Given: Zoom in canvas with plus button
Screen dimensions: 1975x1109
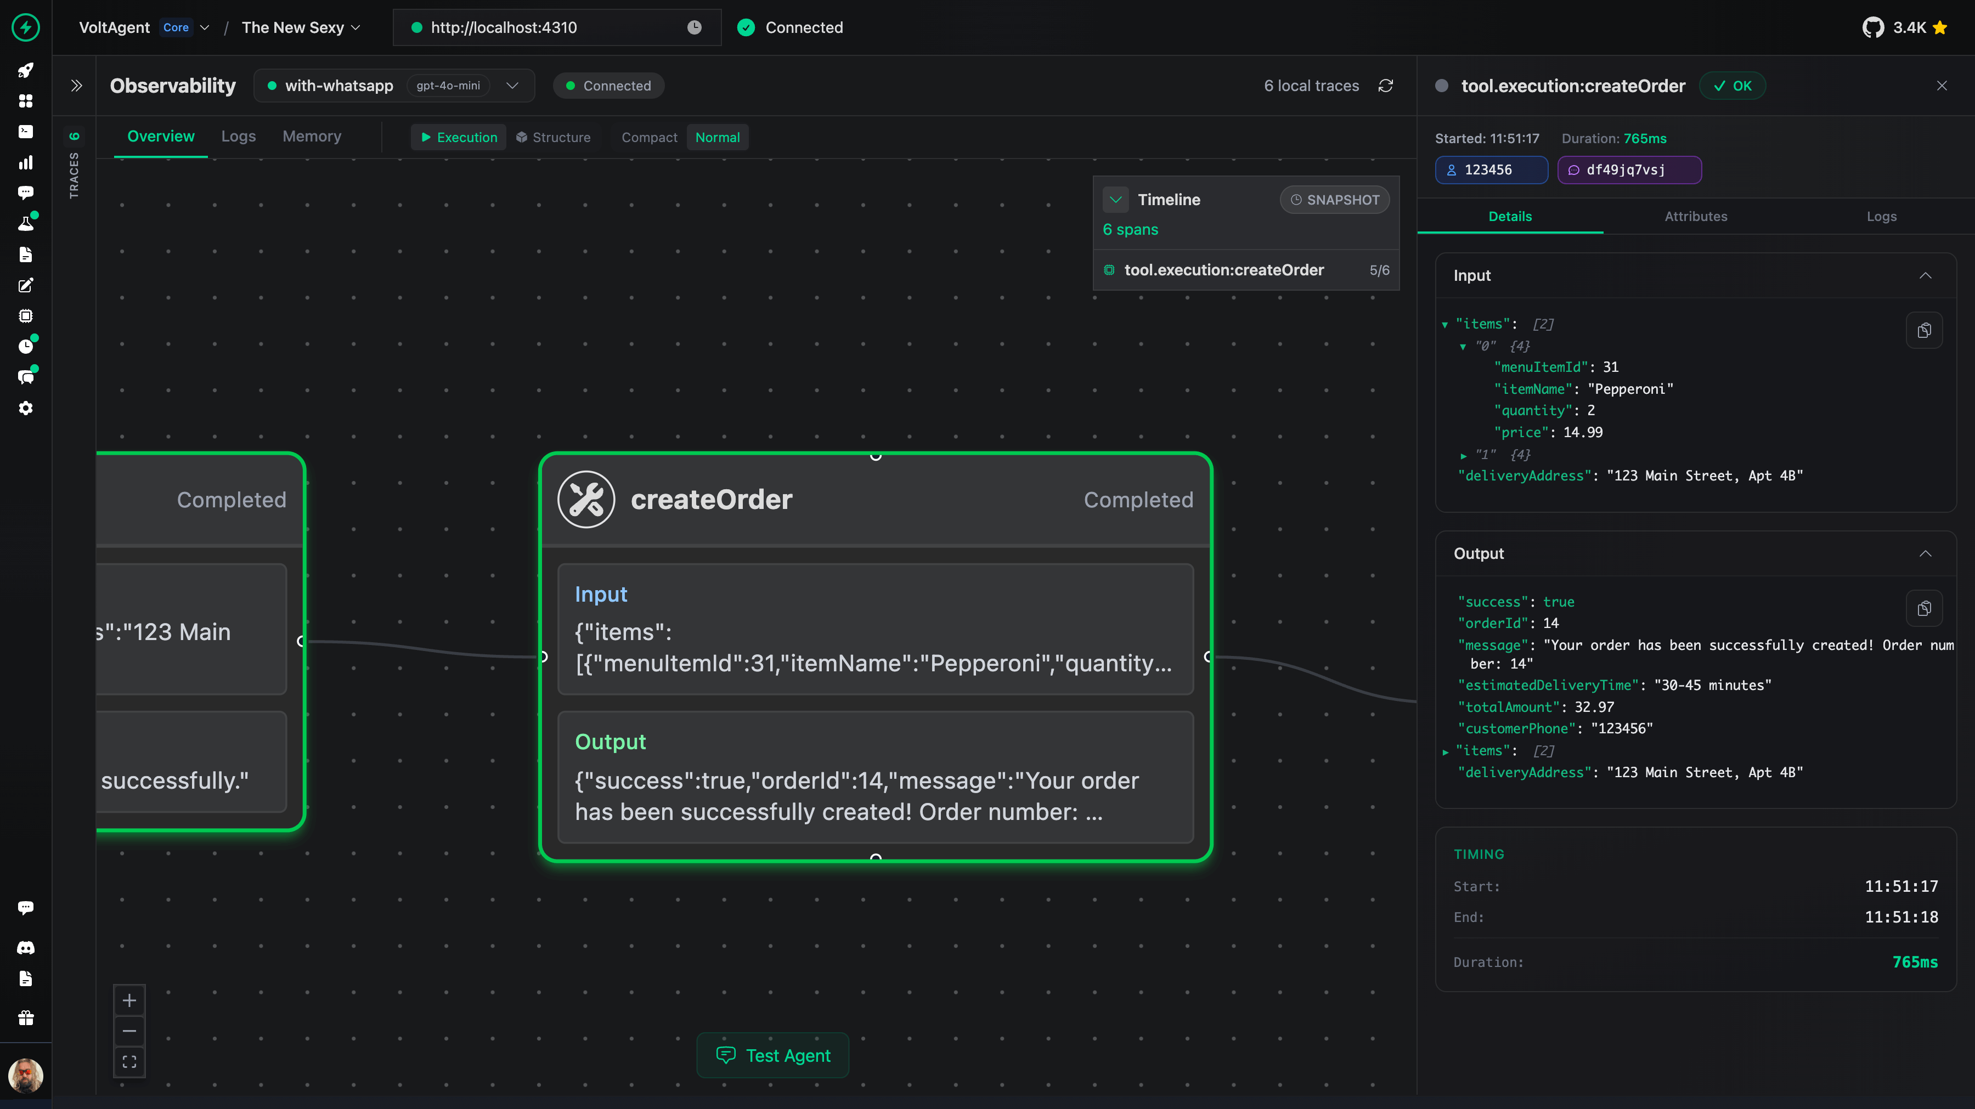Looking at the screenshot, I should click(x=129, y=1000).
